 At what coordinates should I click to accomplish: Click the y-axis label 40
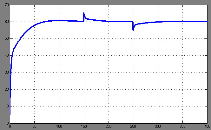tap(7, 55)
